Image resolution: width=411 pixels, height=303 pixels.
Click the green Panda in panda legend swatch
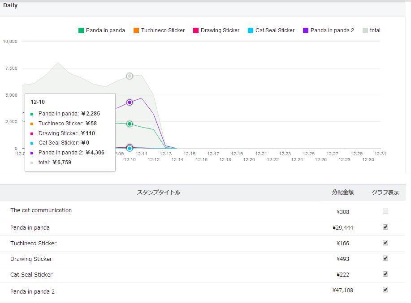(x=81, y=30)
